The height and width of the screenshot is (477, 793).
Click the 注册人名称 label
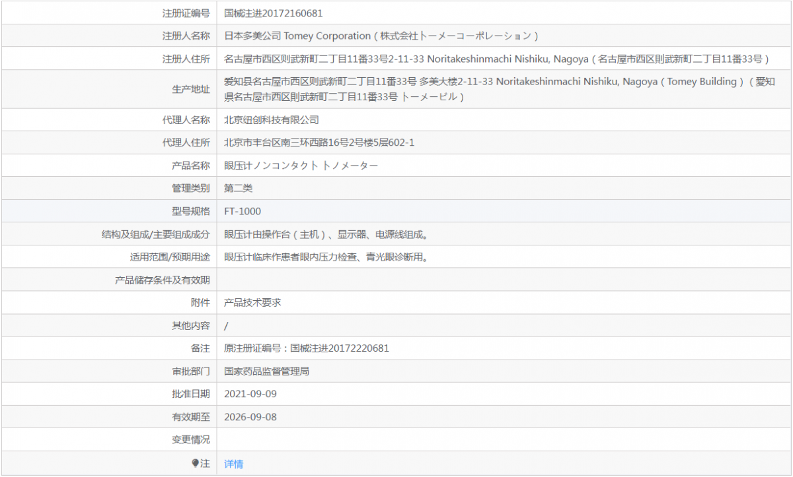point(186,36)
